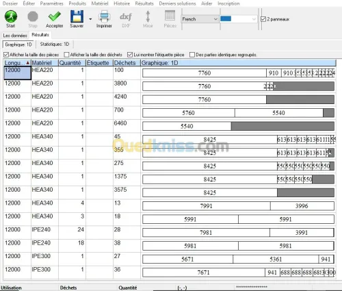Click the DXF export icon
Viewport: 342px width, 291px height.
tap(126, 16)
